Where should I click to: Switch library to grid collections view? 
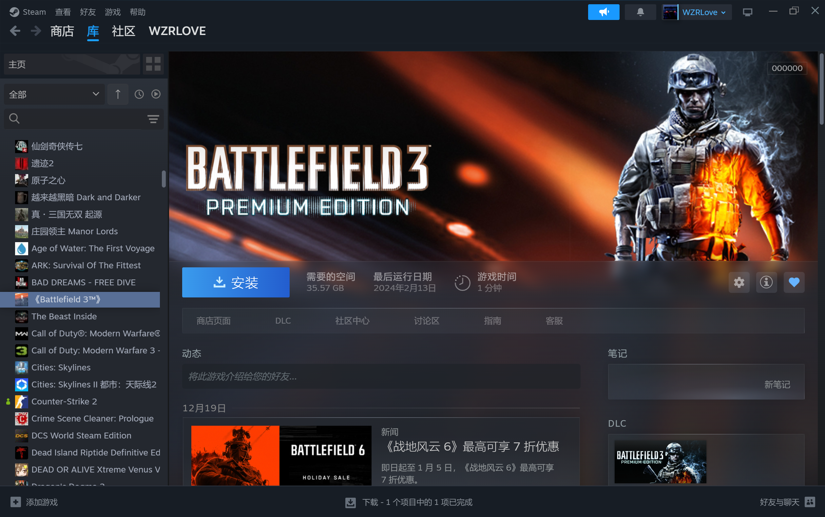[x=153, y=64]
